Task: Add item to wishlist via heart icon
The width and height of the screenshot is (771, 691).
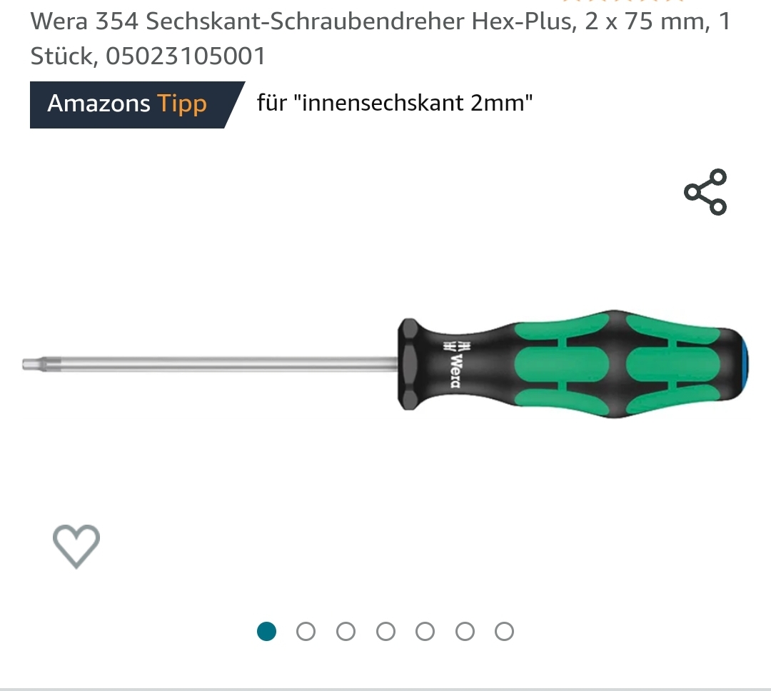Action: pyautogui.click(x=76, y=546)
